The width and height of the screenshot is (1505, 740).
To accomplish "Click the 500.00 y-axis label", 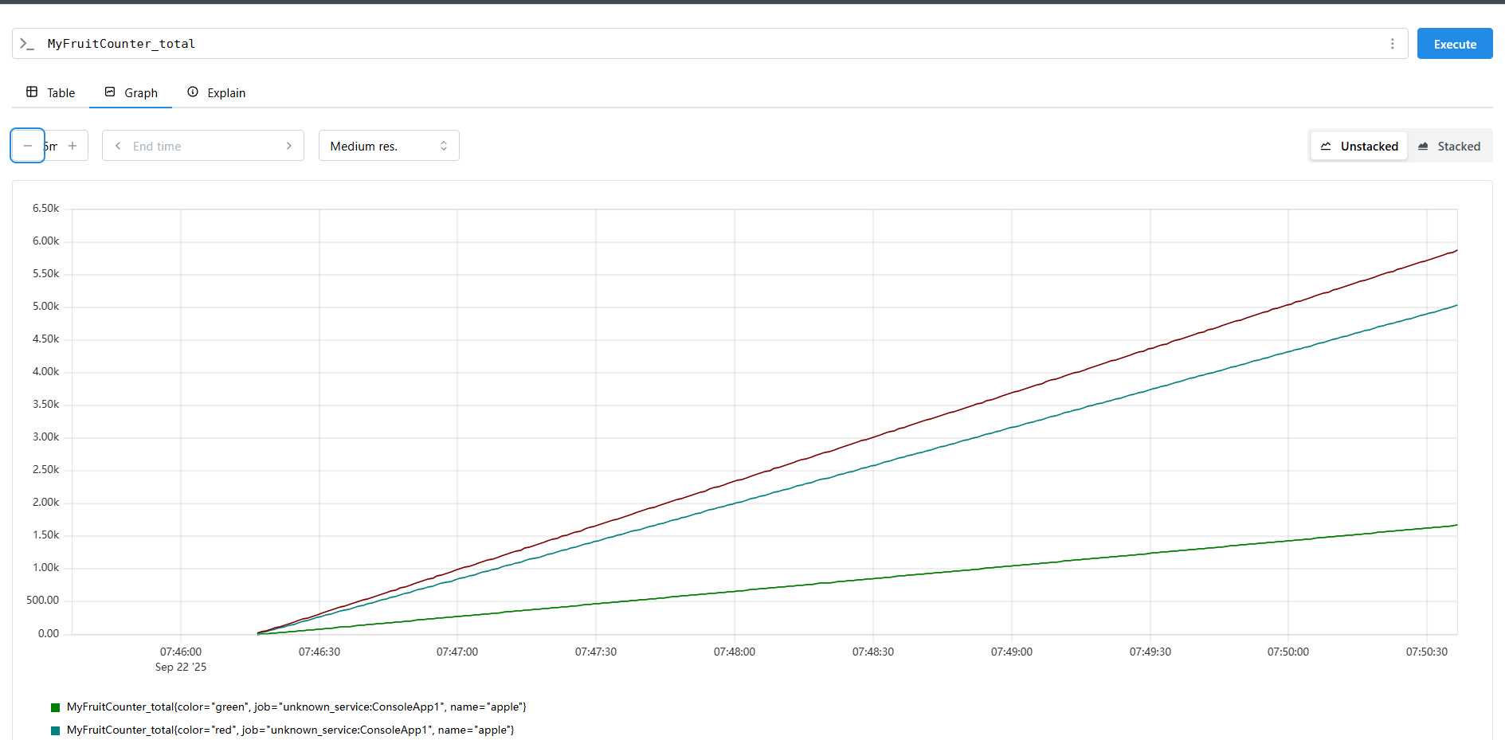I will (42, 600).
